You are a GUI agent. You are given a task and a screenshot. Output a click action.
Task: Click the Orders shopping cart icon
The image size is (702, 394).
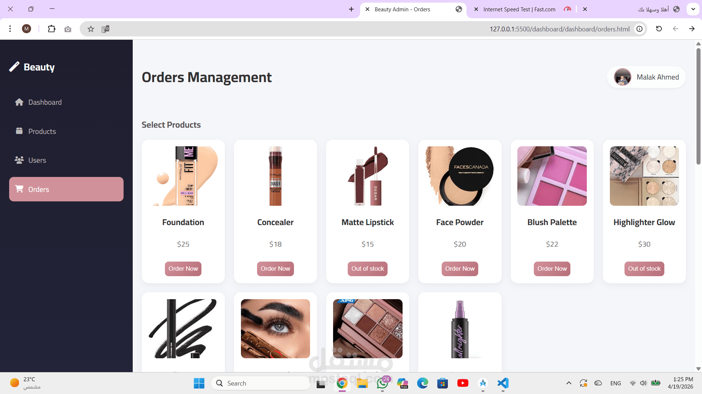19,189
